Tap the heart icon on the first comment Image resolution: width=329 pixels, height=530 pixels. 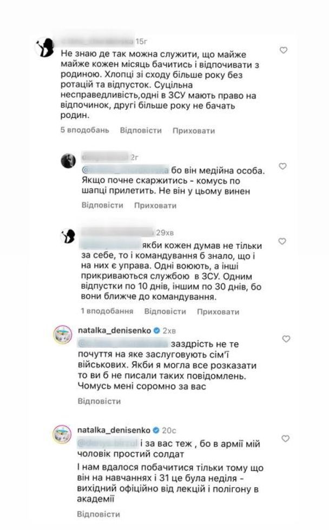point(283,49)
